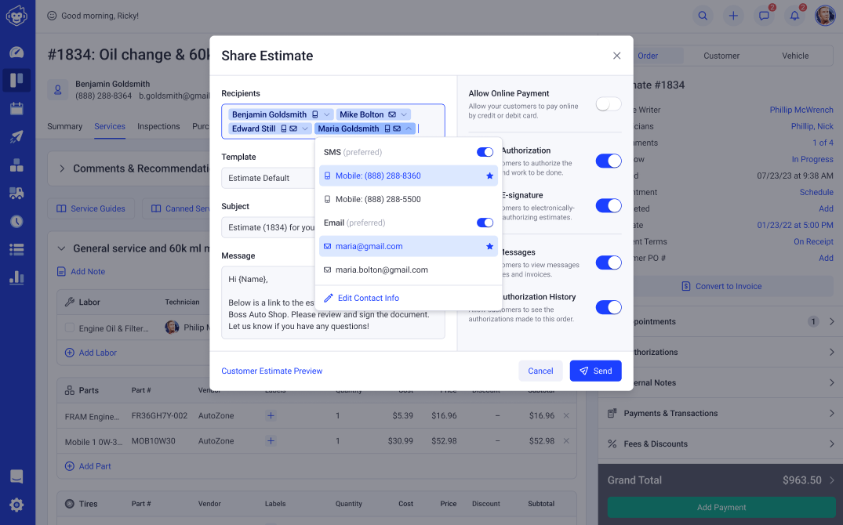Click the plus label icon for FRAM Engine part
Screen dimensions: 843x525
point(271,415)
